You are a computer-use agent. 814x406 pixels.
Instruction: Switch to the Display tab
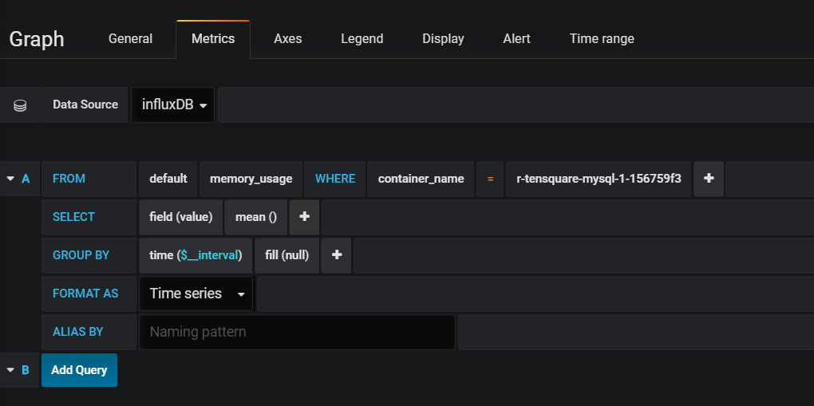tap(443, 39)
